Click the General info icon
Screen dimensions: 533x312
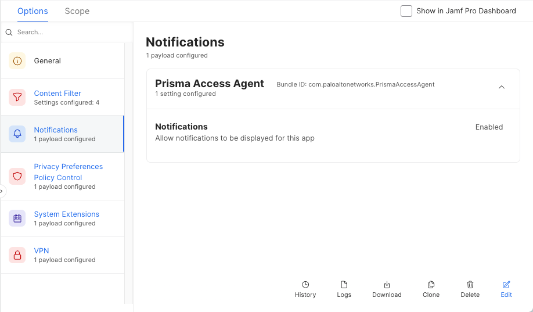(x=17, y=61)
